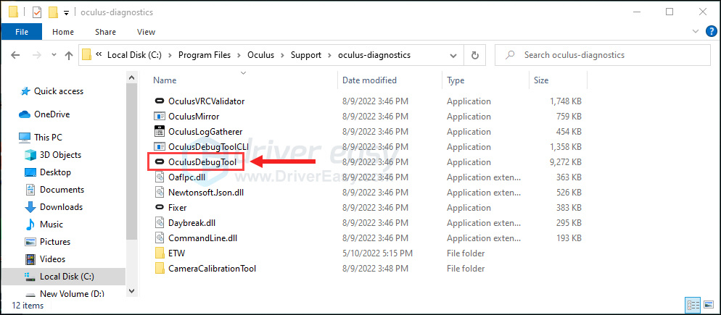The image size is (721, 315).
Task: Select the ETW folder icon
Action: (x=160, y=253)
